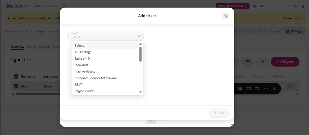Viewport: 309px width, 135px height.
Task: Switch to the Performance tab
Action: point(14,31)
